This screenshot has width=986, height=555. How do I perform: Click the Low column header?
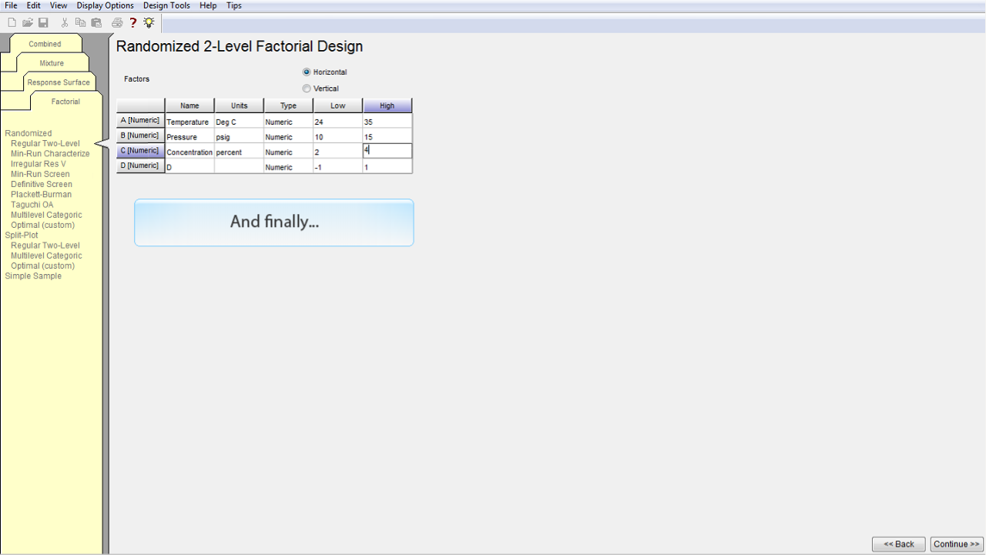coord(337,105)
